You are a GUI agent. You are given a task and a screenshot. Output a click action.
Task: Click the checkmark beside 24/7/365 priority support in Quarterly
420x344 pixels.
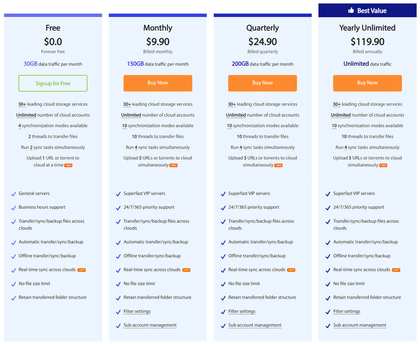point(223,207)
